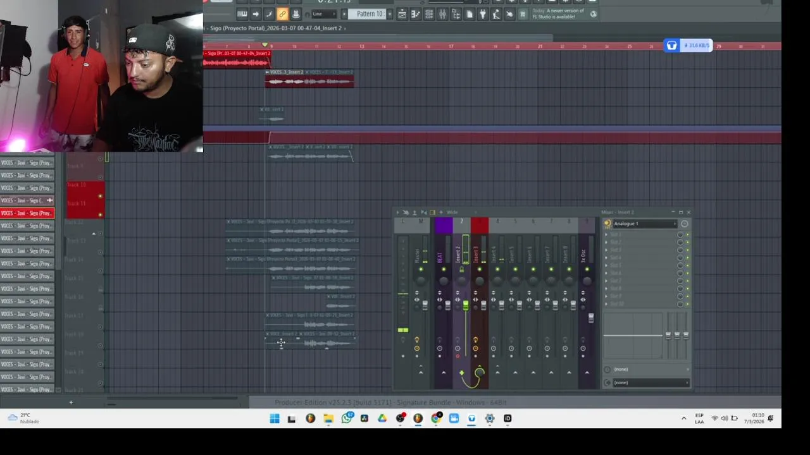Open the Windows Start menu

[x=275, y=418]
